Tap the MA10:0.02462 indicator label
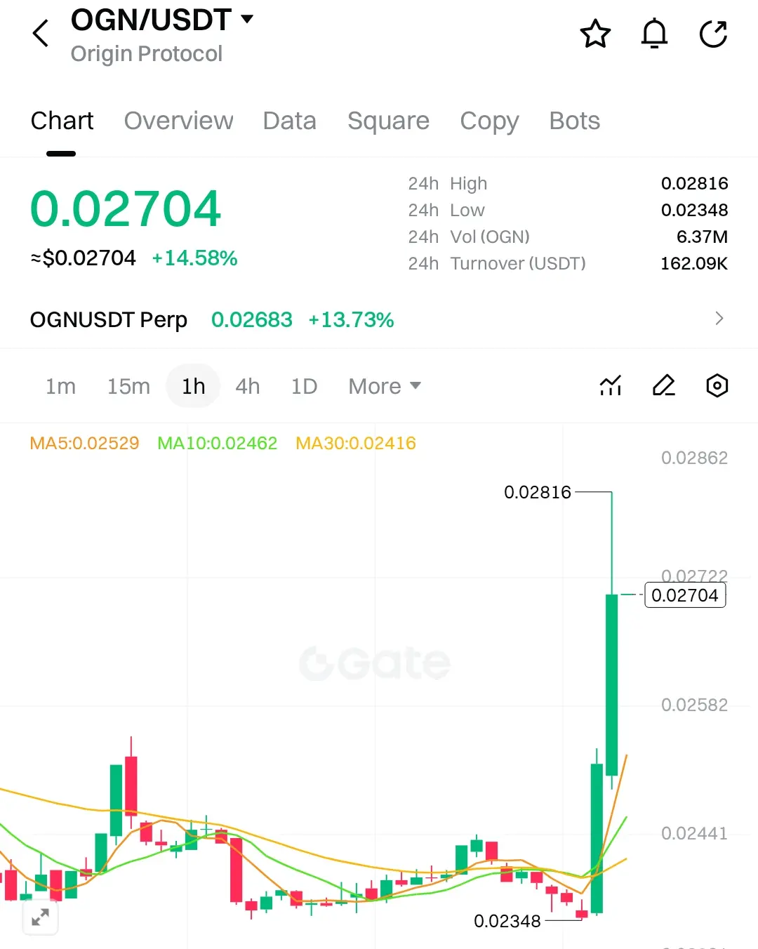 pyautogui.click(x=217, y=443)
